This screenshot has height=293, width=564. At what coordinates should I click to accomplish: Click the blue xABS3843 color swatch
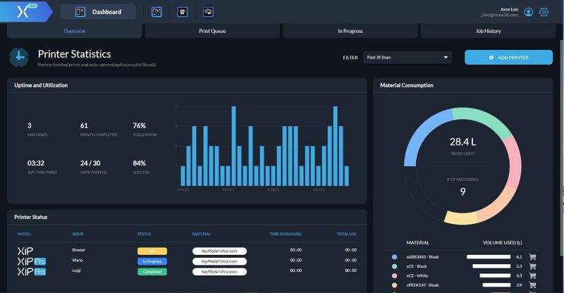tap(394, 257)
